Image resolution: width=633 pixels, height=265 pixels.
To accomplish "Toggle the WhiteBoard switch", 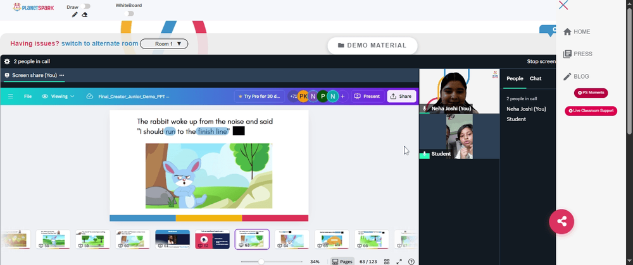I will click(129, 14).
